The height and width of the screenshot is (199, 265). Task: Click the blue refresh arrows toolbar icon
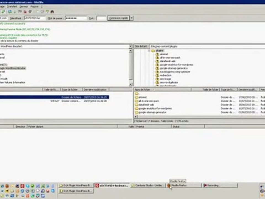(x=10, y=12)
